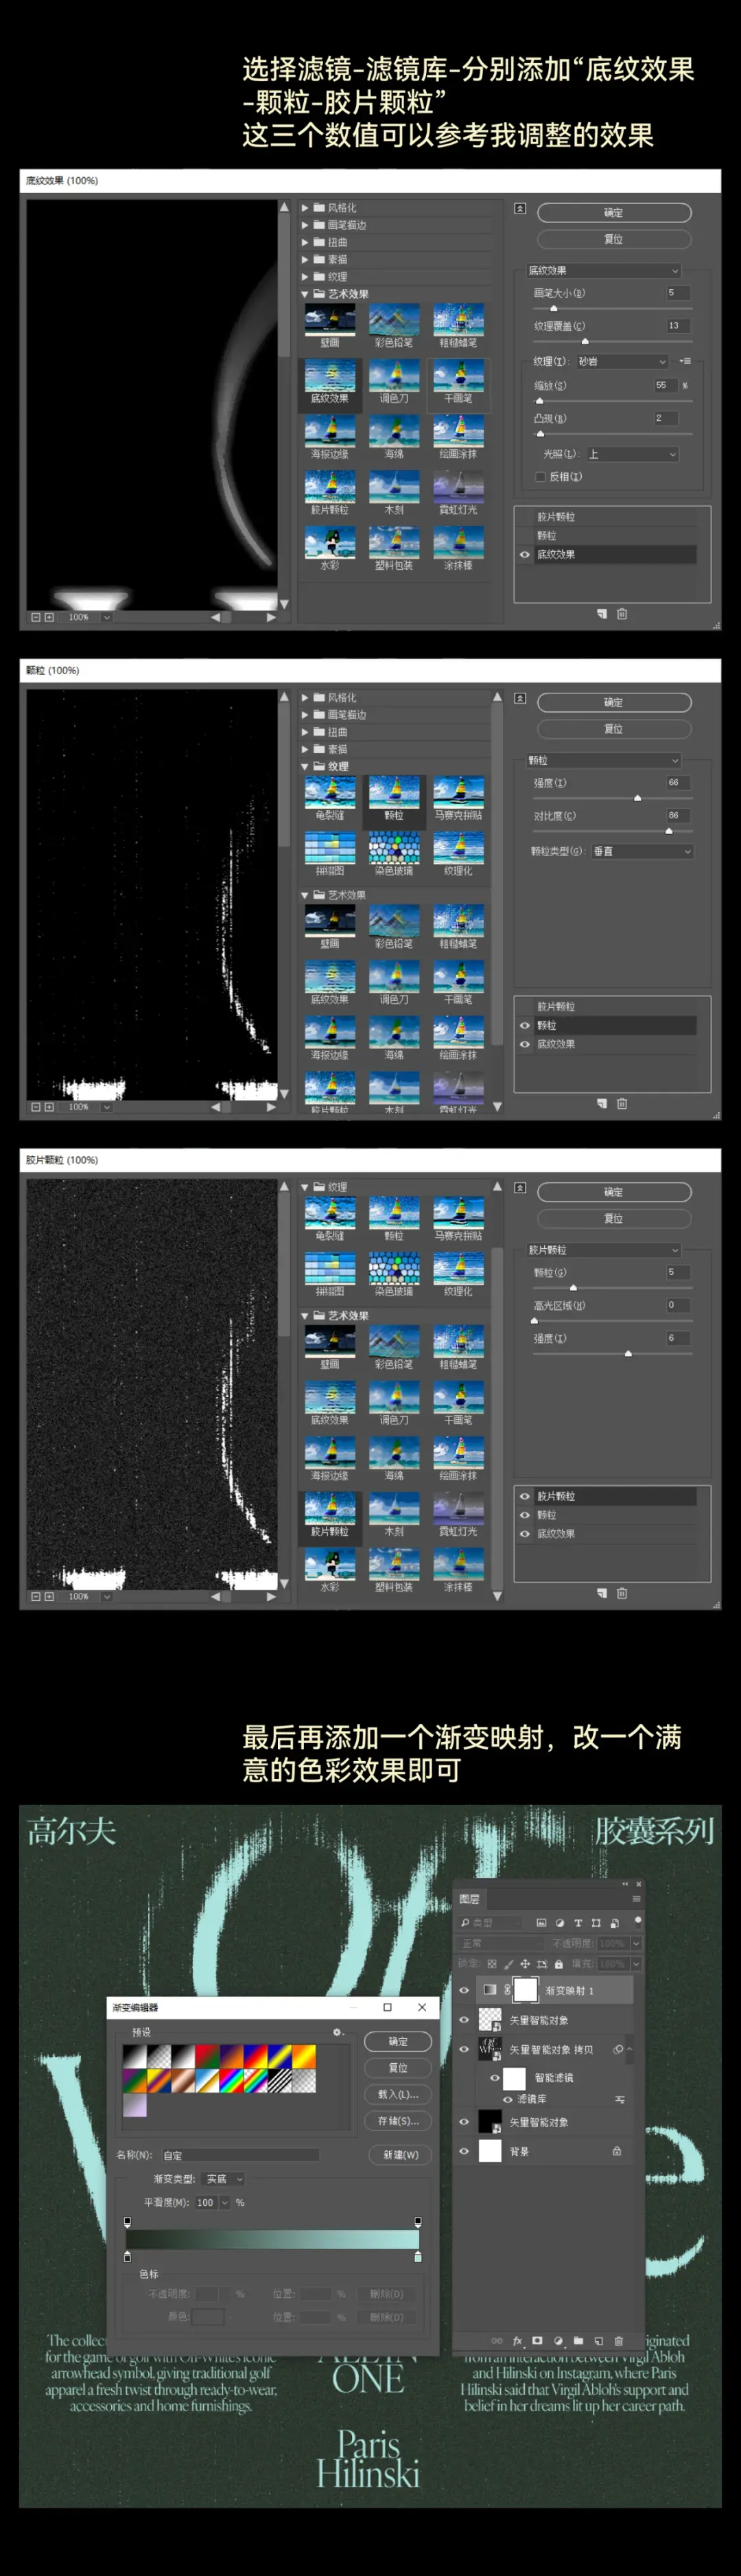Hide 背景 layer

pos(464,2151)
